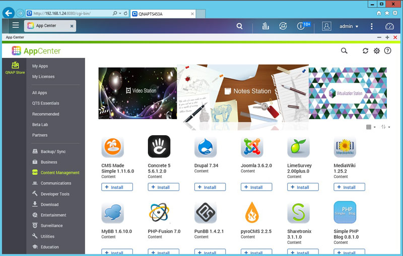Go back with browser back arrow
Screen dimensions: 403x256
(9, 13)
